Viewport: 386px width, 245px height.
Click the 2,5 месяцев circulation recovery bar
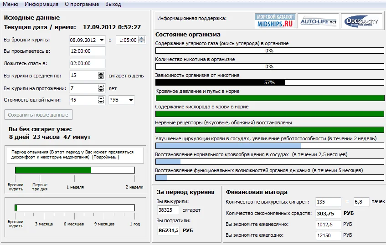point(269,162)
